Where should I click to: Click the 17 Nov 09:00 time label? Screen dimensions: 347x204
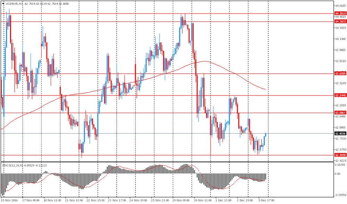tap(30, 200)
